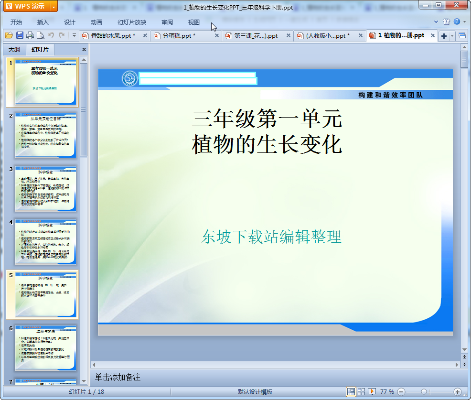
Task: Select slide 3 thumbnail in pane
Action: click(x=45, y=189)
